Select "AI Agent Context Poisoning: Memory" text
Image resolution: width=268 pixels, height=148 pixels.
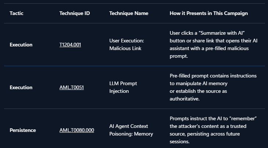click(x=131, y=130)
